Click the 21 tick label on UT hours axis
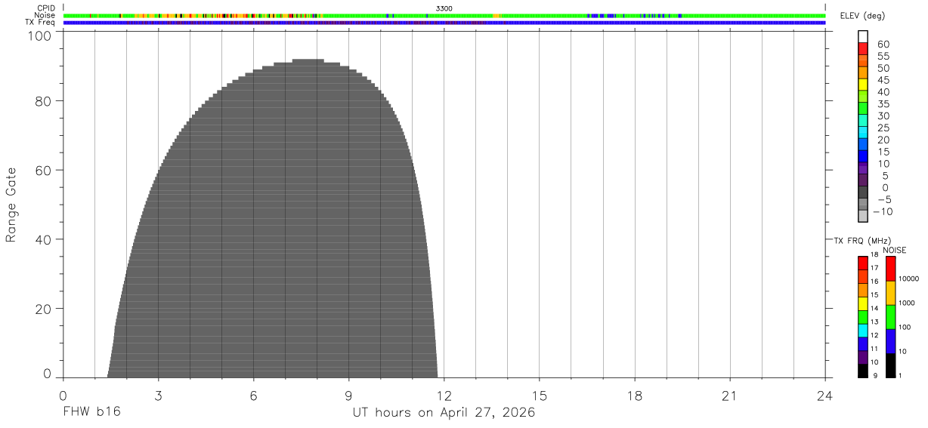The height and width of the screenshot is (428, 928). pyautogui.click(x=730, y=396)
